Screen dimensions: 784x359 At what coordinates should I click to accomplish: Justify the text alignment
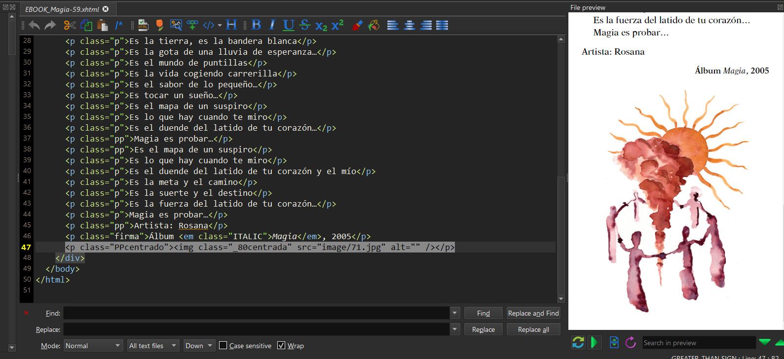[x=443, y=25]
